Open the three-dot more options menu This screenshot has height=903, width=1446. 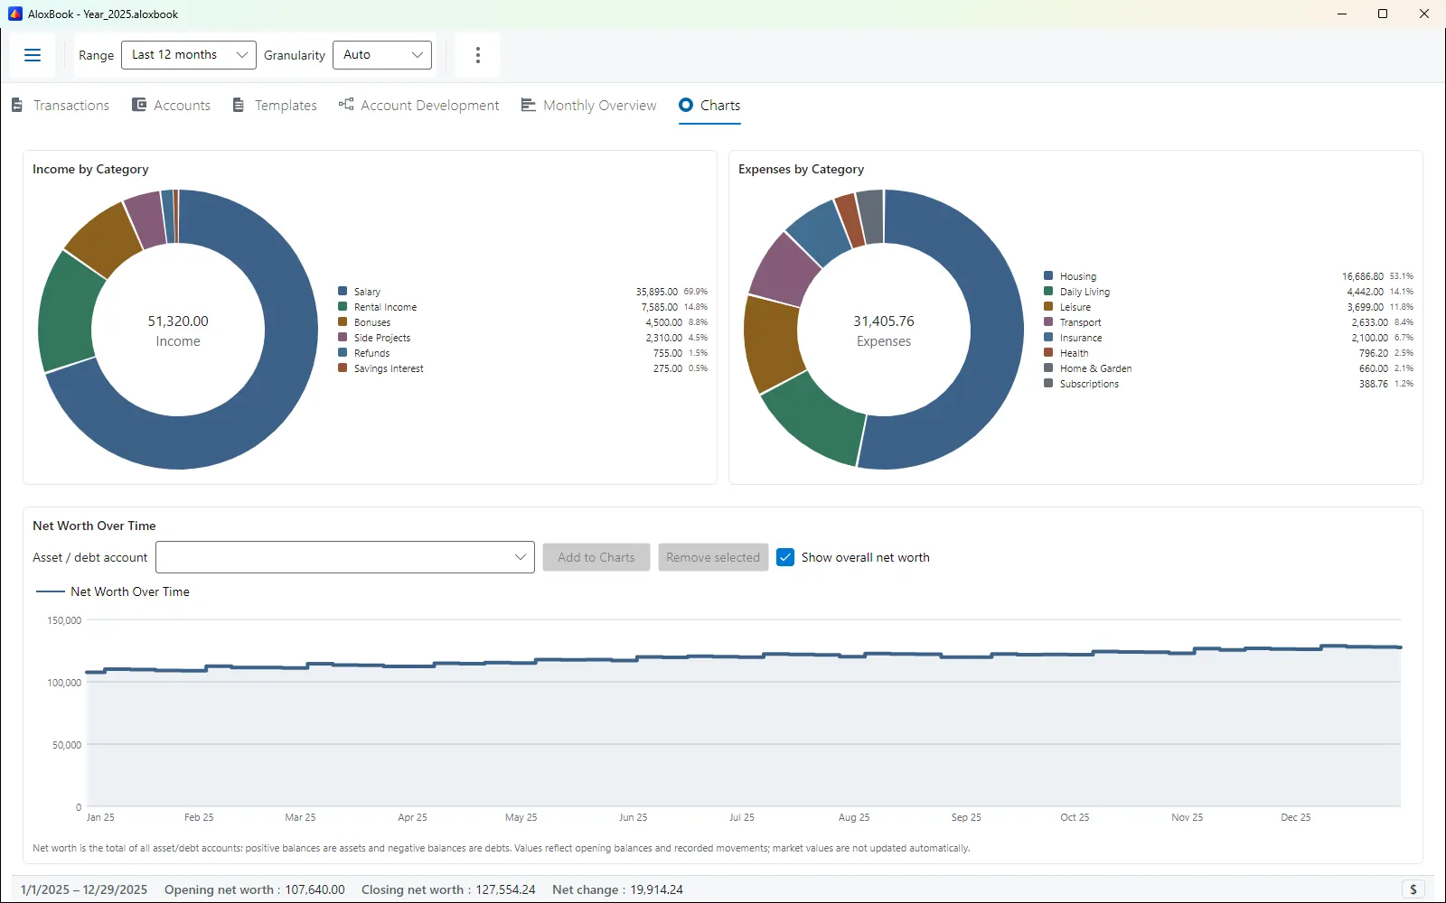(x=478, y=55)
